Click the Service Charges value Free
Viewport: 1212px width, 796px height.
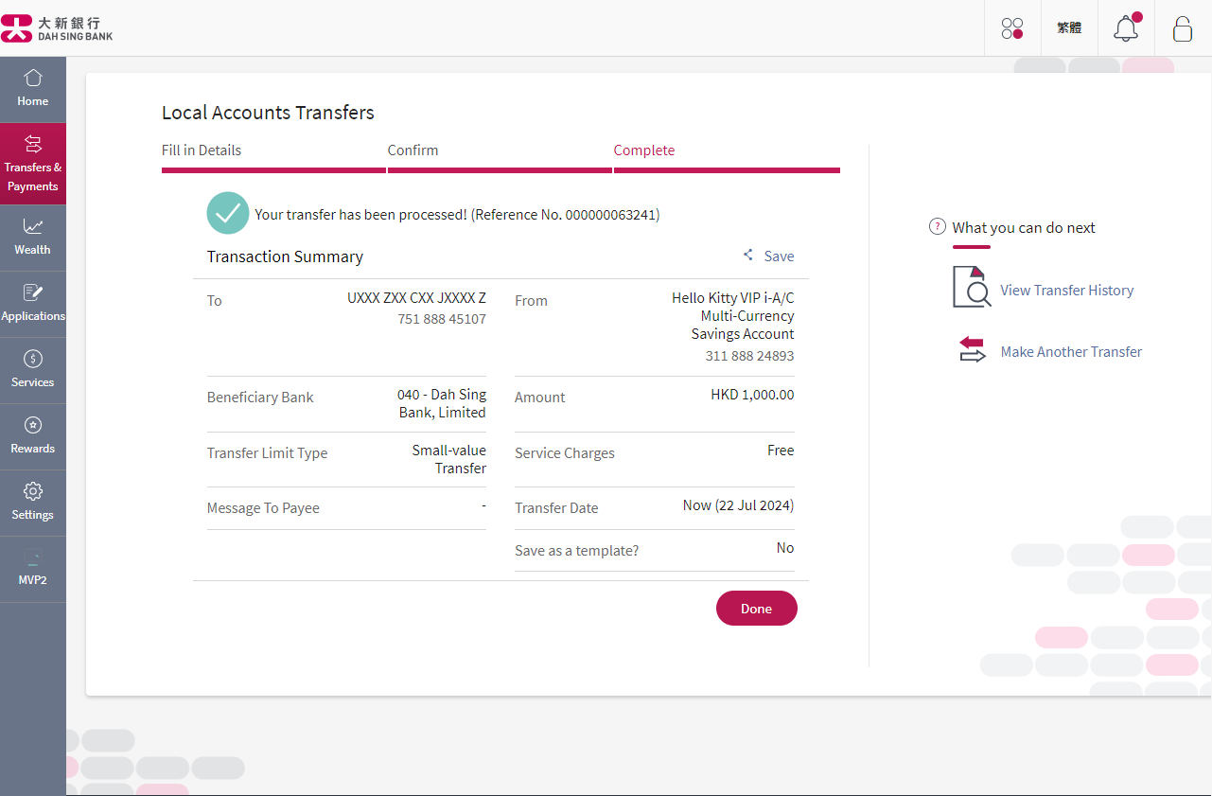point(781,451)
